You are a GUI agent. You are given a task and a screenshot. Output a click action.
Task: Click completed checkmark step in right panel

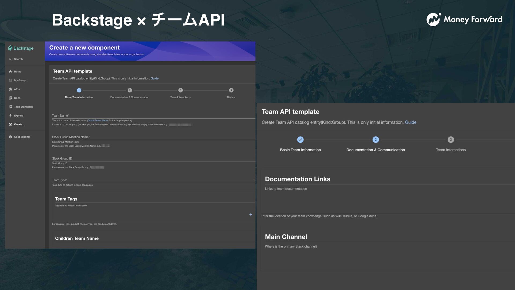pos(300,140)
